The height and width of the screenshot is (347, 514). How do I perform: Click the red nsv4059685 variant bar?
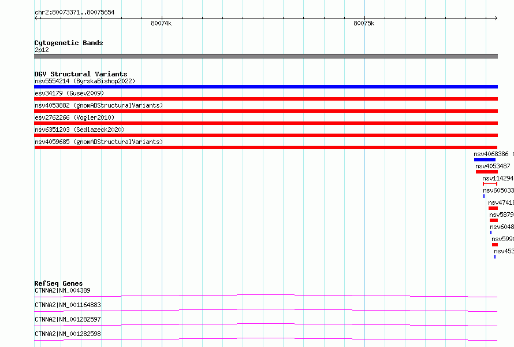[266, 147]
